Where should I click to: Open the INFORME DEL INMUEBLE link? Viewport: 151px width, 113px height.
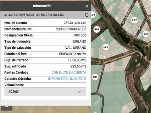click(67, 79)
